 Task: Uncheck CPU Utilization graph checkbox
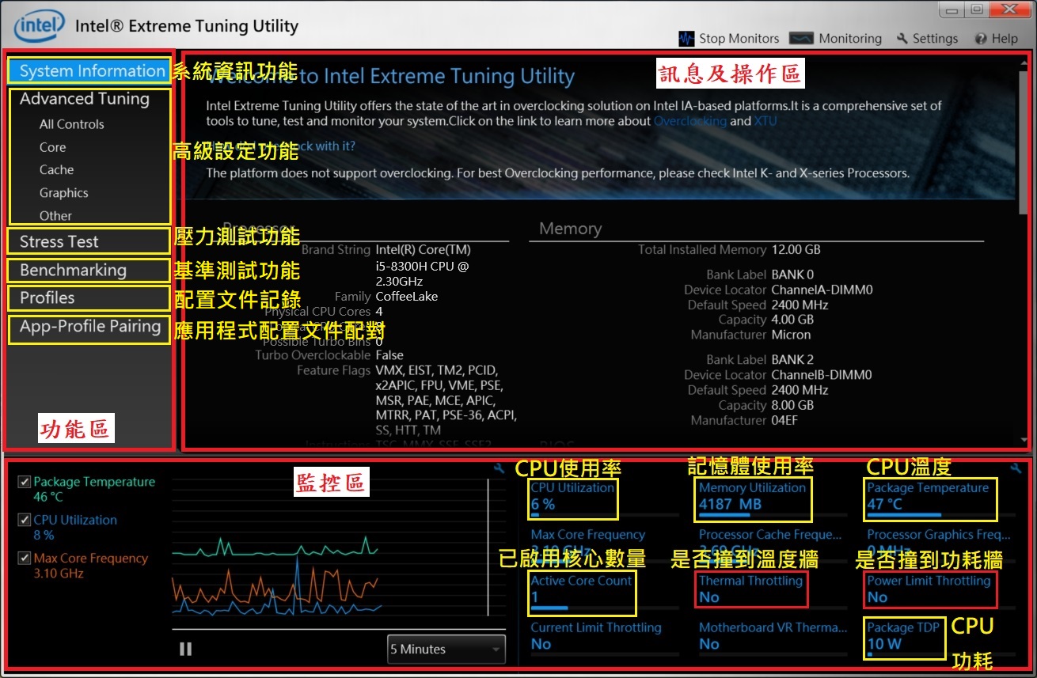pyautogui.click(x=24, y=520)
